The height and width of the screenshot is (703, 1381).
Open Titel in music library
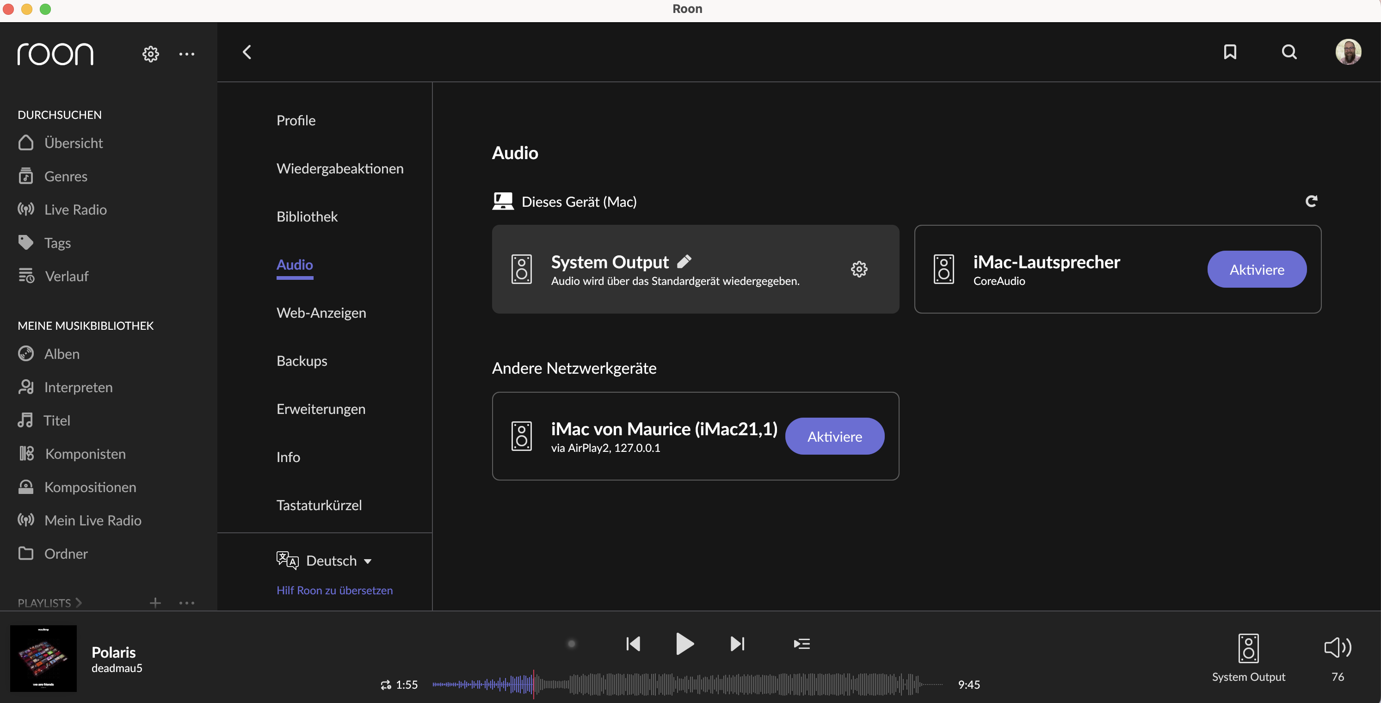pos(44,420)
